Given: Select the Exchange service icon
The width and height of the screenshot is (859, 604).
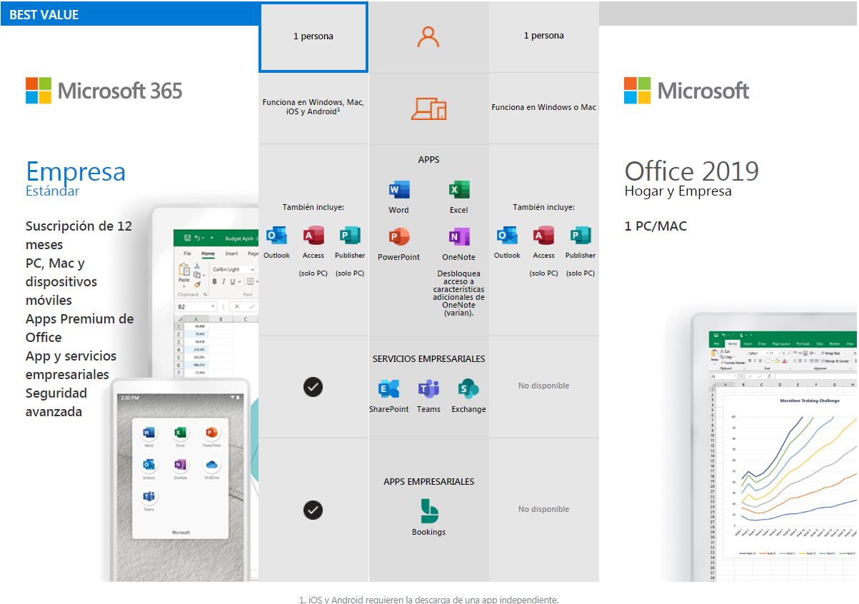Looking at the screenshot, I should click(468, 389).
